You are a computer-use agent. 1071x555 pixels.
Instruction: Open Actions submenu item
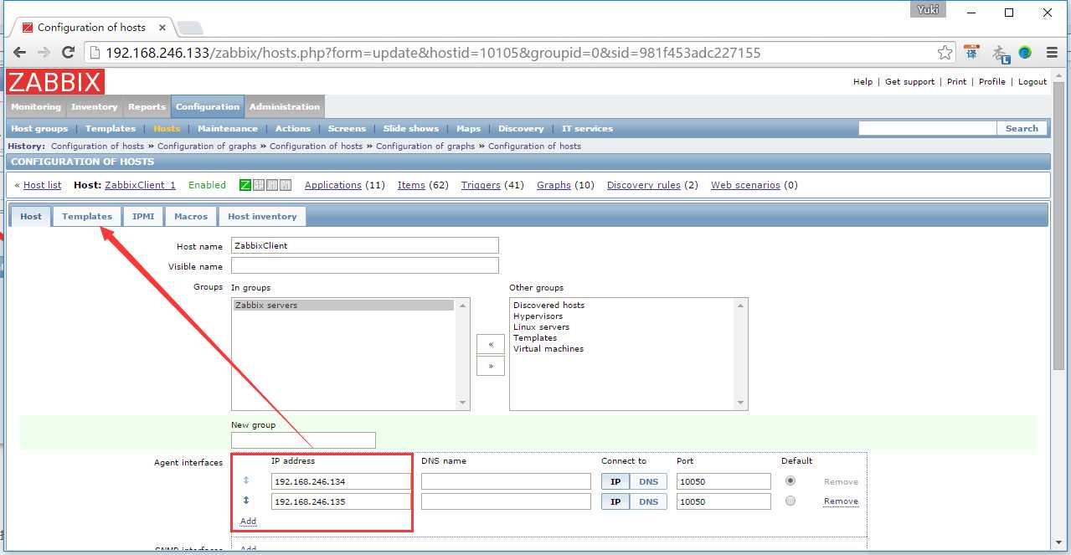click(293, 129)
